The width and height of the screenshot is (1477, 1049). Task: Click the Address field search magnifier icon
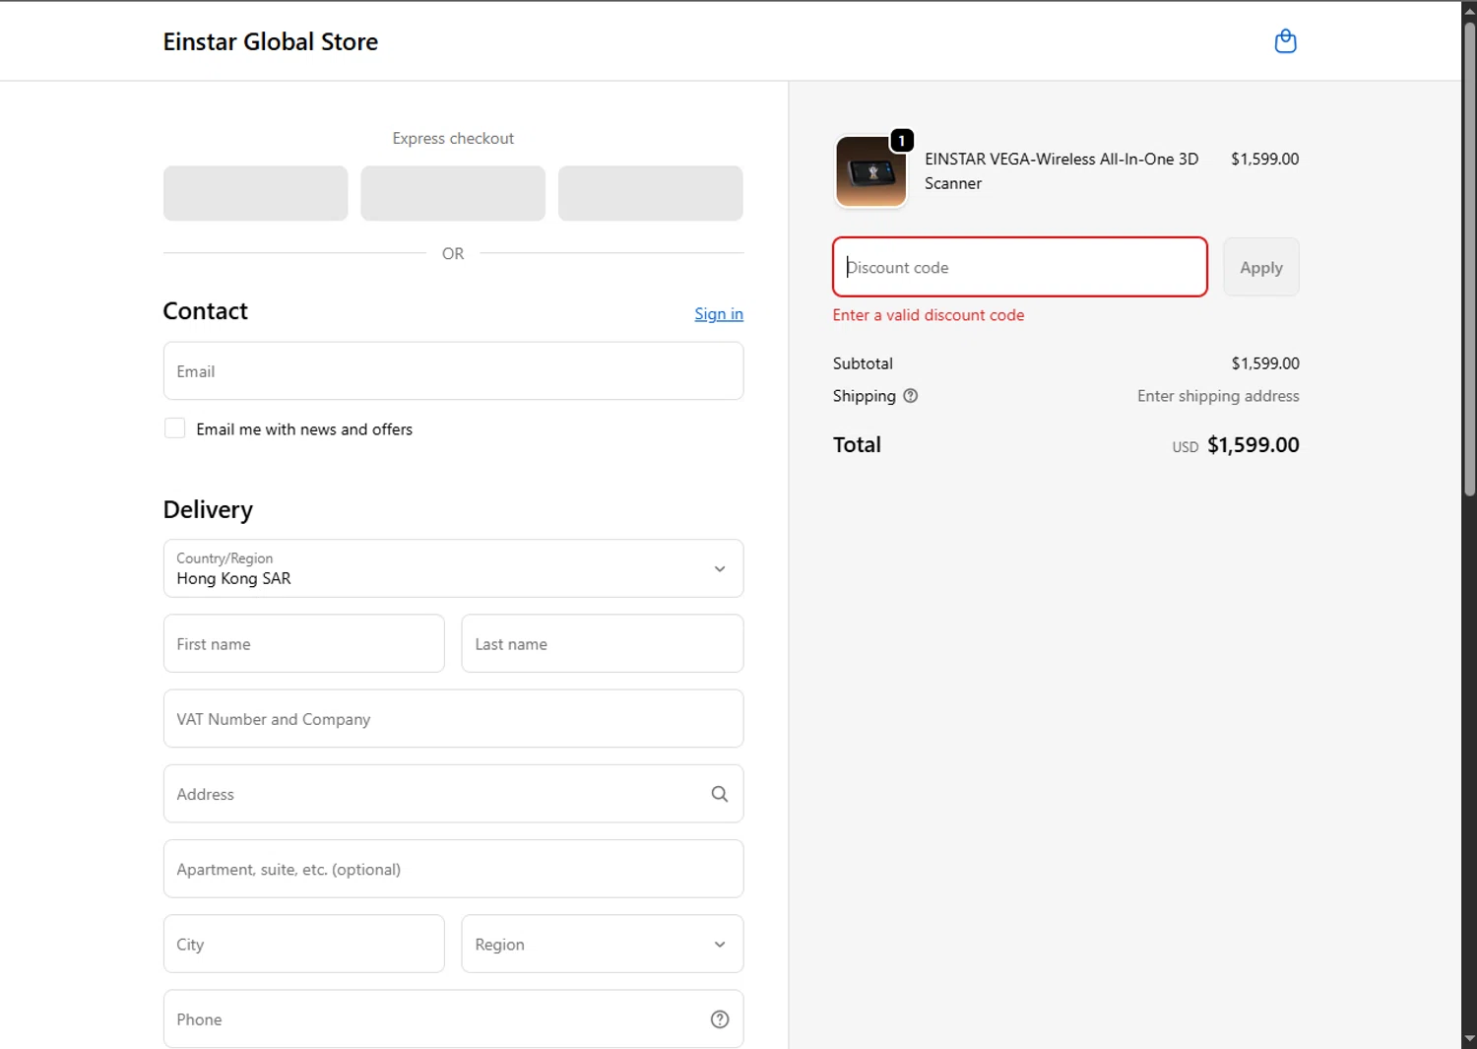coord(720,794)
